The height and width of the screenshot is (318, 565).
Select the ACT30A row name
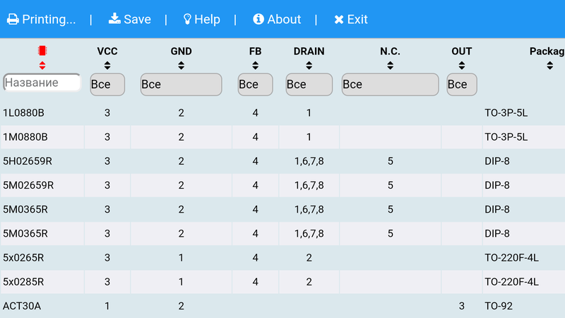point(22,306)
